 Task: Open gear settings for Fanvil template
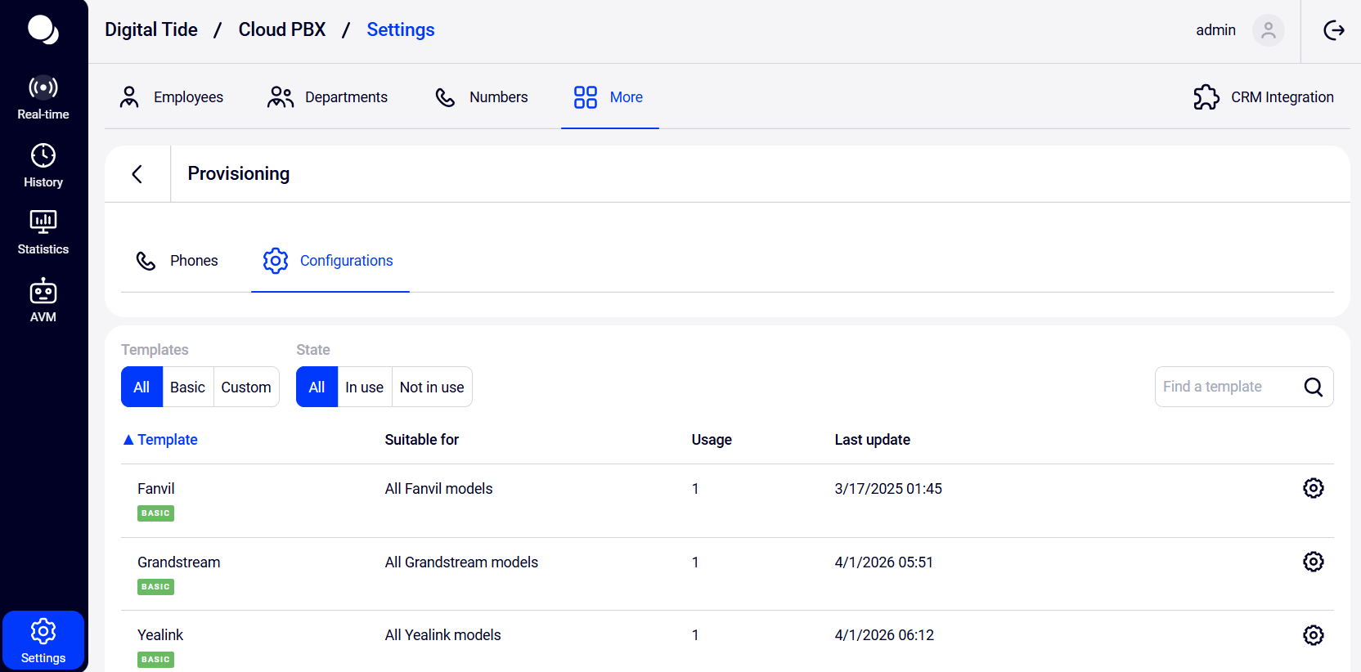pos(1313,488)
